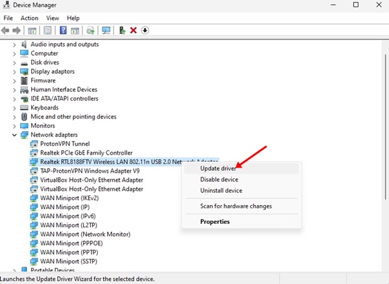Click the Monitors category icon

pos(24,126)
